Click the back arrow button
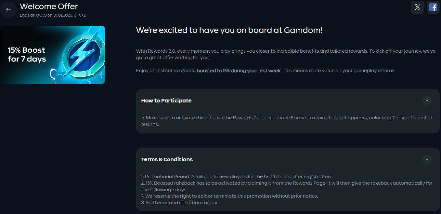Viewport: 441px width, 214px height. pos(8,10)
